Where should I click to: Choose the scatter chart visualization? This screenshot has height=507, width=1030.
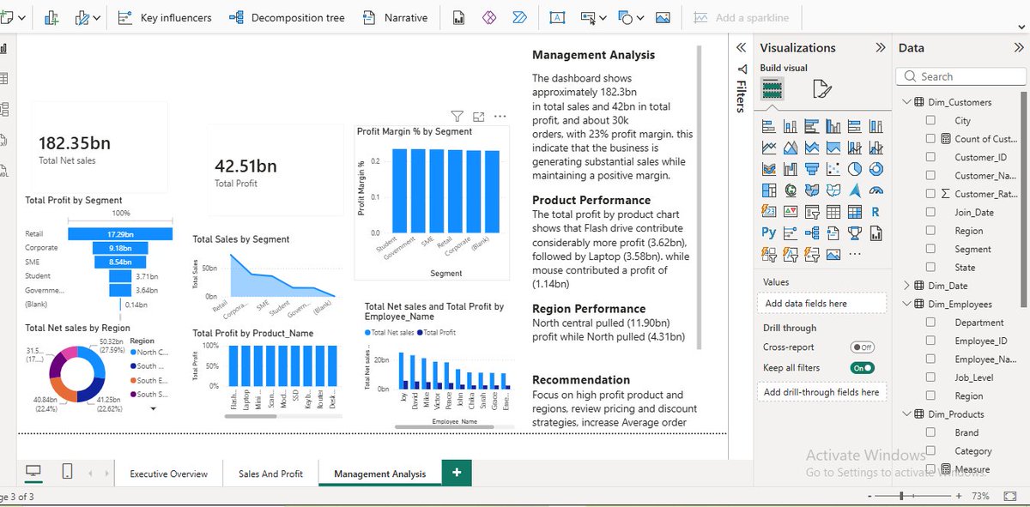[x=833, y=169]
